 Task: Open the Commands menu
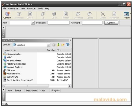[x=13, y=9]
